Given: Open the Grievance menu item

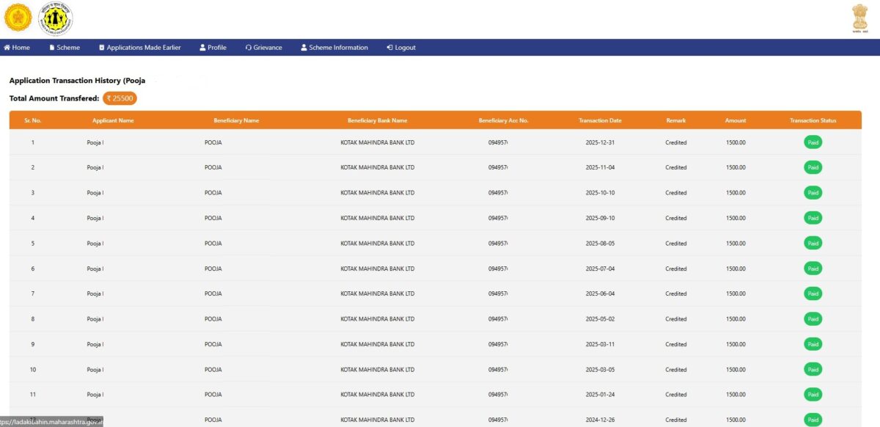Looking at the screenshot, I should (264, 47).
